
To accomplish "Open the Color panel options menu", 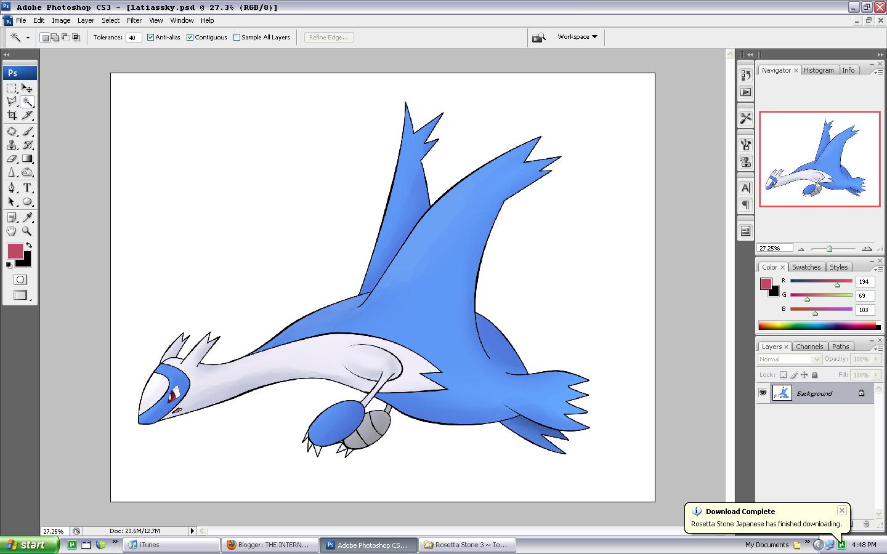I will point(877,268).
